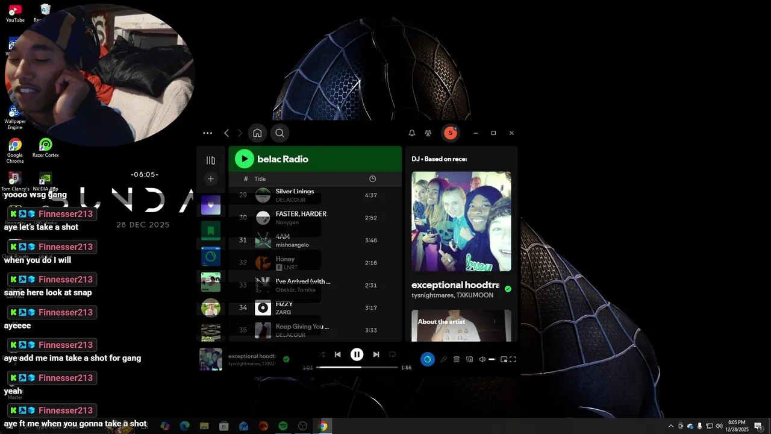This screenshot has height=434, width=771.
Task: Open Razer Cortex desktop shortcut
Action: [46, 148]
